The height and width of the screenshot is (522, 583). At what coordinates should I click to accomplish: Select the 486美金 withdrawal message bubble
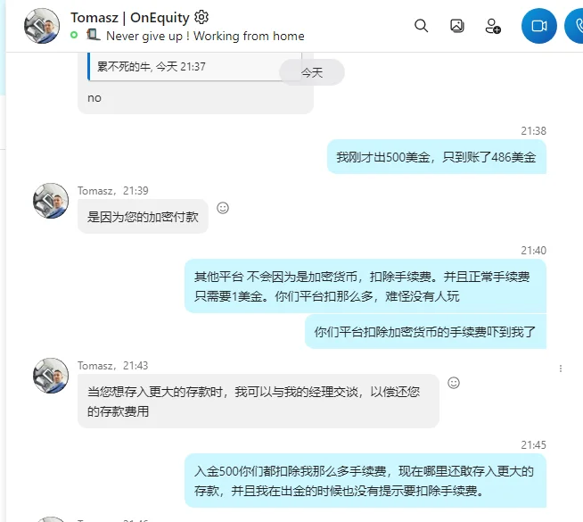437,157
